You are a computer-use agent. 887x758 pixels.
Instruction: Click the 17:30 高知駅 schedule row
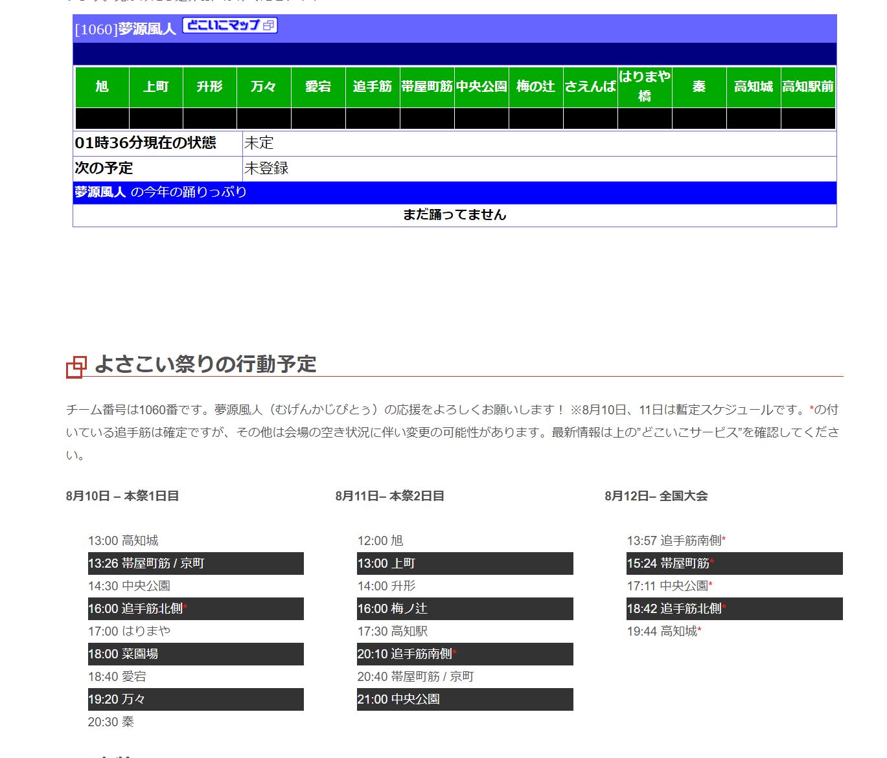[465, 631]
